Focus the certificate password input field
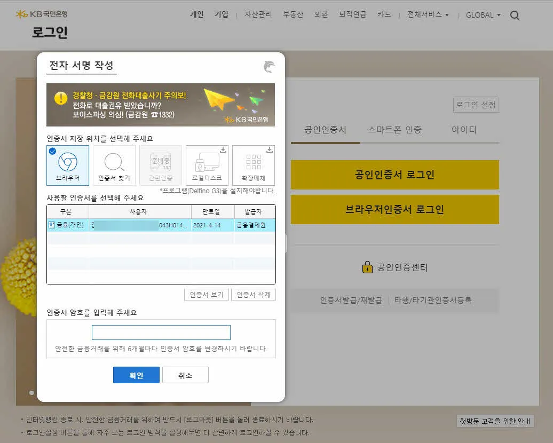The height and width of the screenshot is (443, 553). coord(161,333)
